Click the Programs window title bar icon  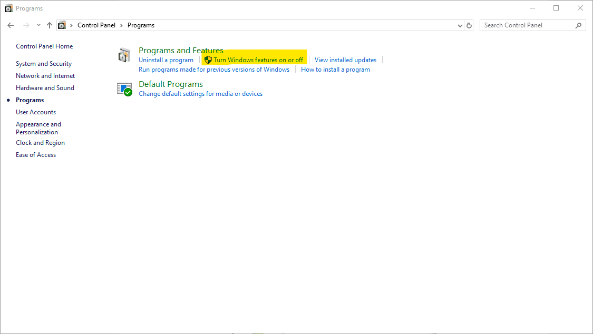[x=8, y=8]
